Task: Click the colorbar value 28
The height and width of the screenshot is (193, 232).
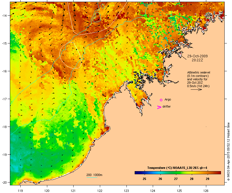Action: (x=192, y=179)
